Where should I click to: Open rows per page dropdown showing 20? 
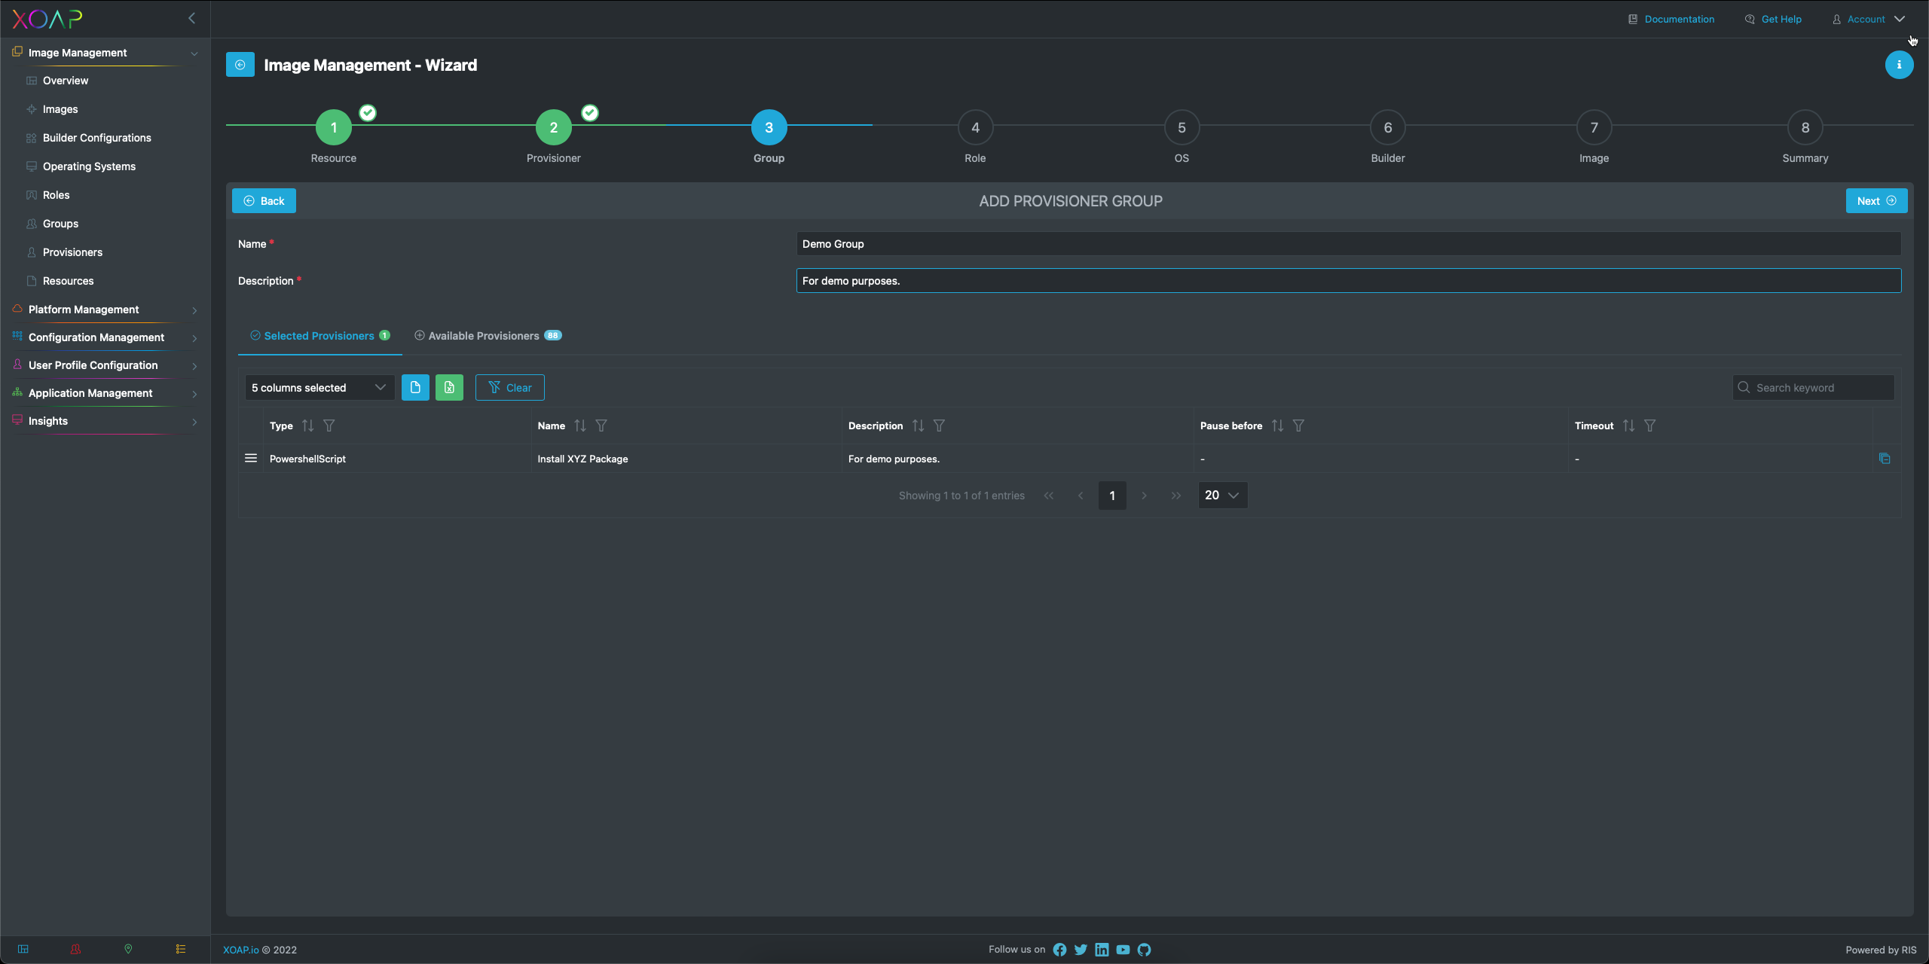point(1222,495)
